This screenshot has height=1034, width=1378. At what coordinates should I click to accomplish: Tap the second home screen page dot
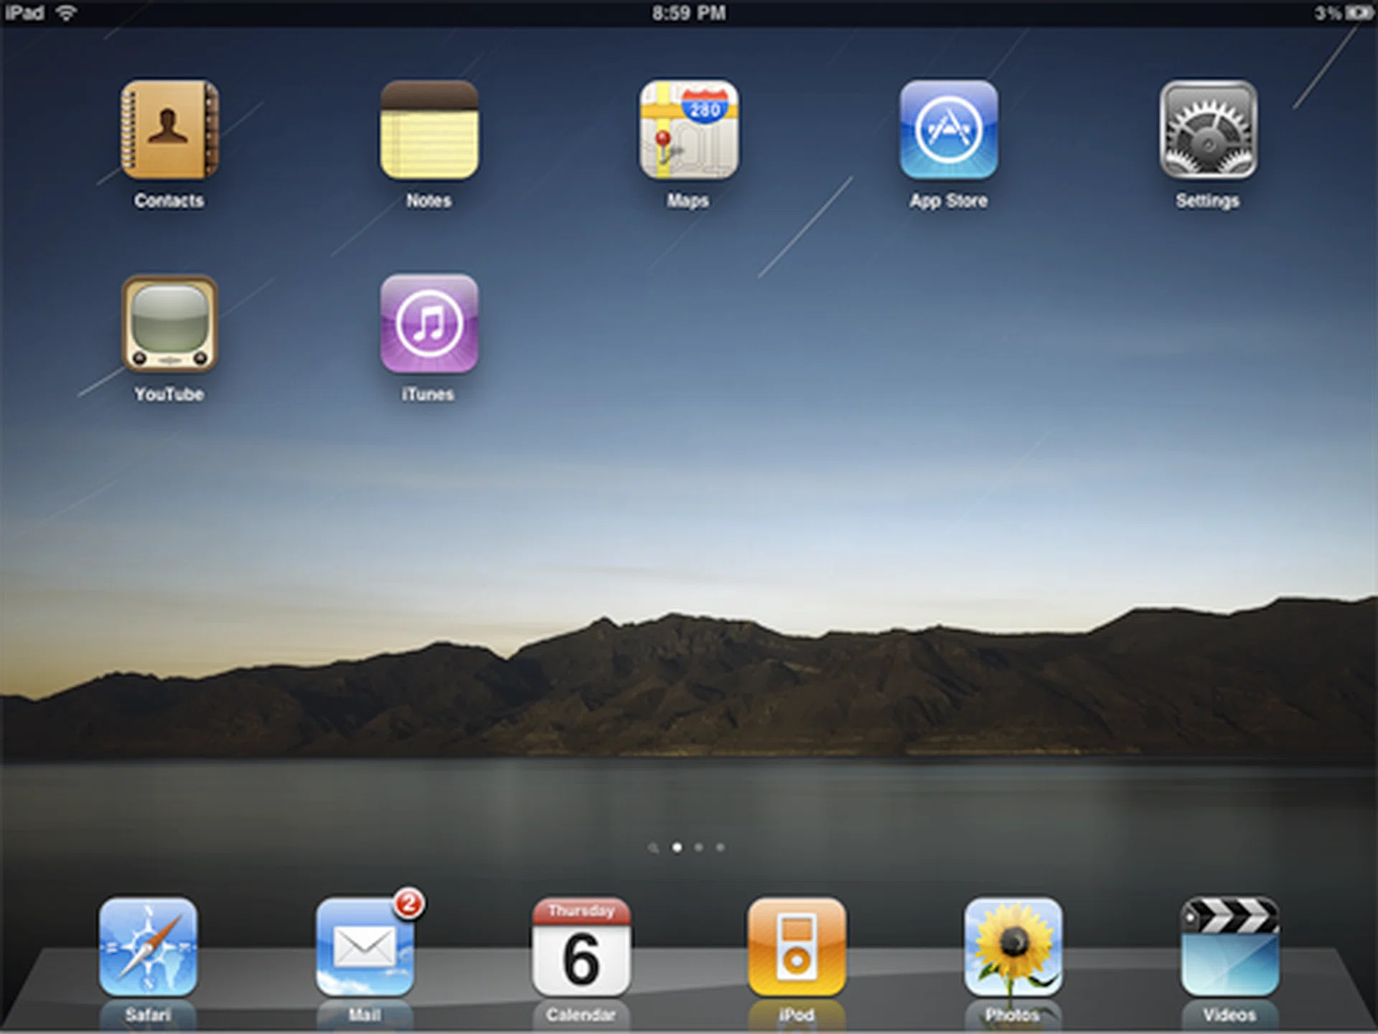pos(698,847)
